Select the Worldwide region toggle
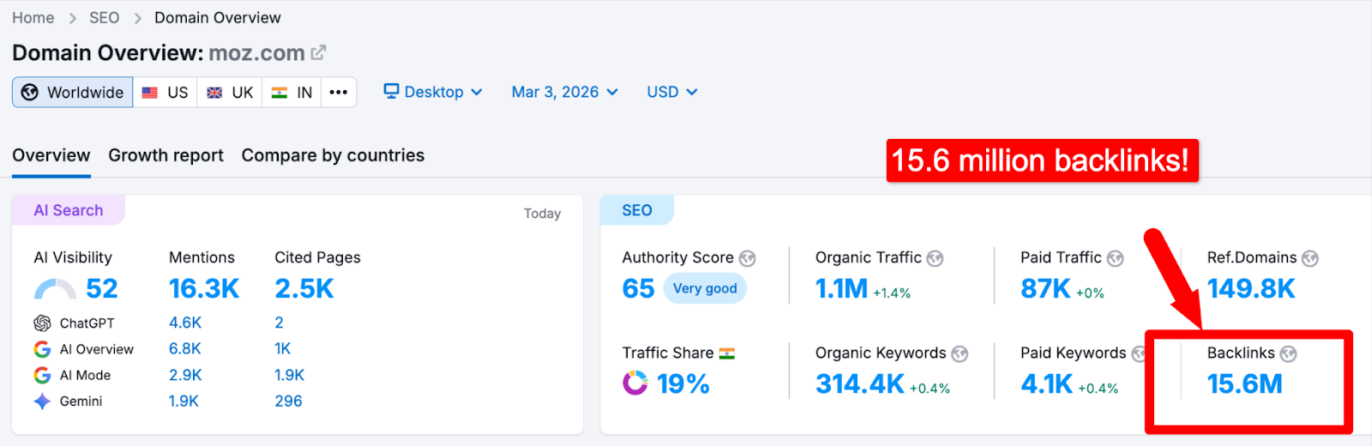1372x446 pixels. pyautogui.click(x=73, y=93)
